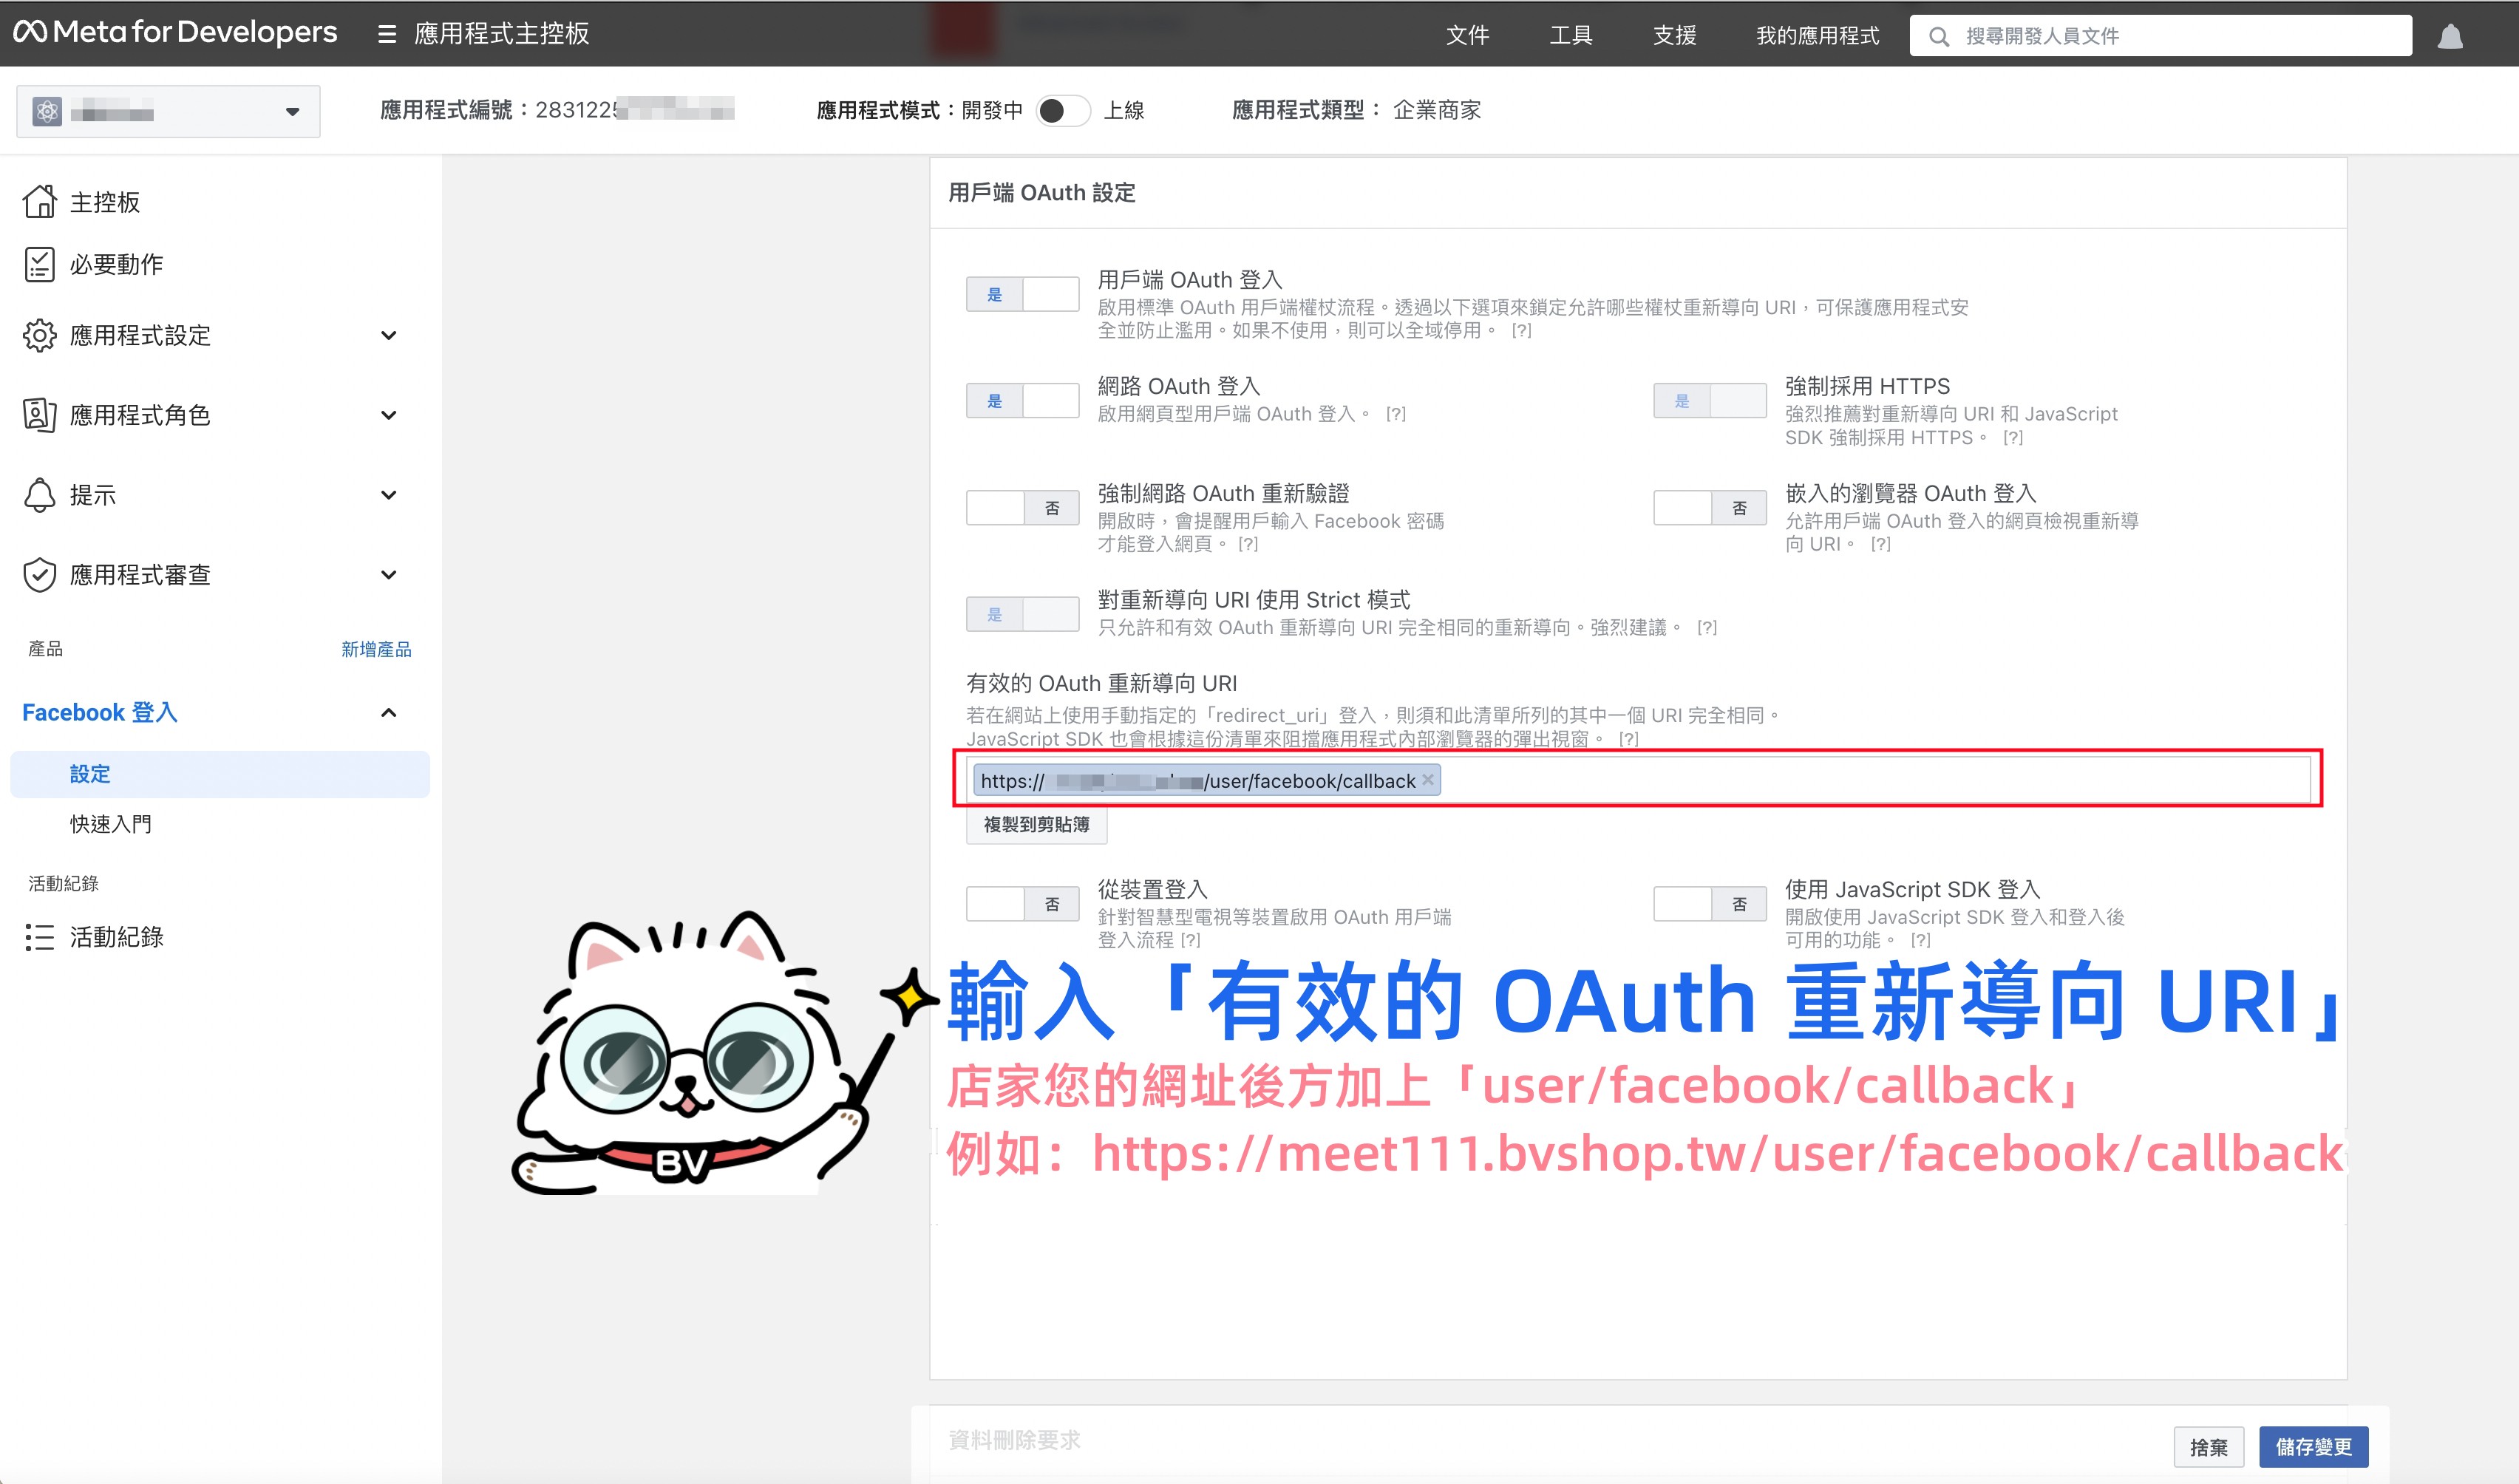Remove the callback URI chip with x

[1428, 780]
